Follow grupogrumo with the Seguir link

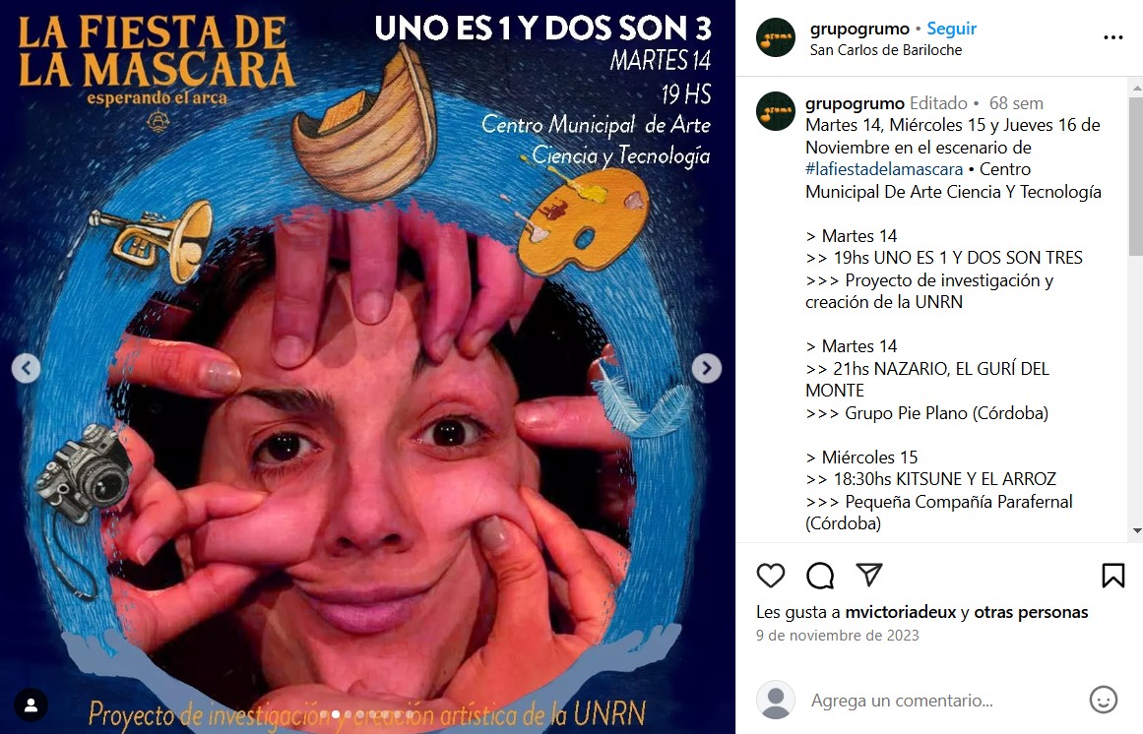click(951, 29)
